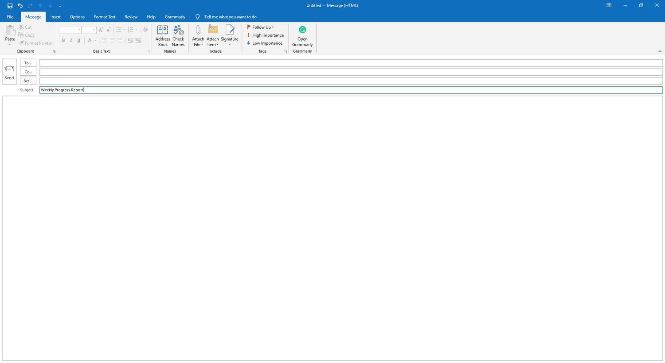
Task: Switch to the Insert tab
Action: coord(55,17)
